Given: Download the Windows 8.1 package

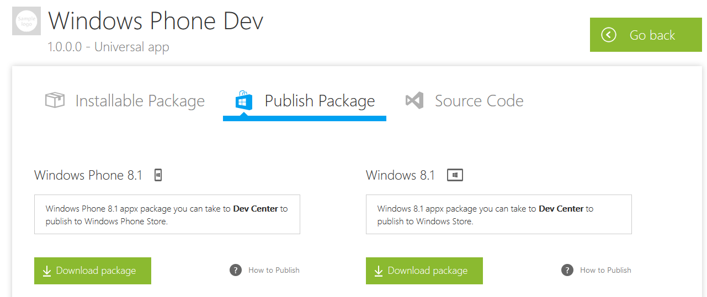Looking at the screenshot, I should point(424,271).
